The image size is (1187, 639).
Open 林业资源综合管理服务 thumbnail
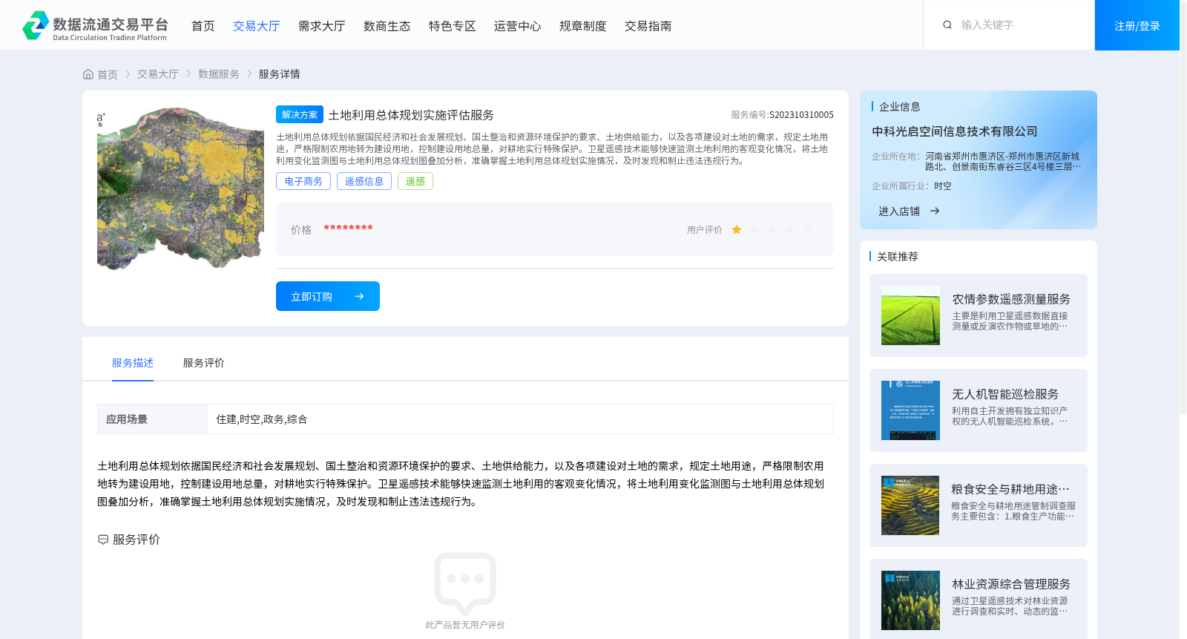pos(910,600)
